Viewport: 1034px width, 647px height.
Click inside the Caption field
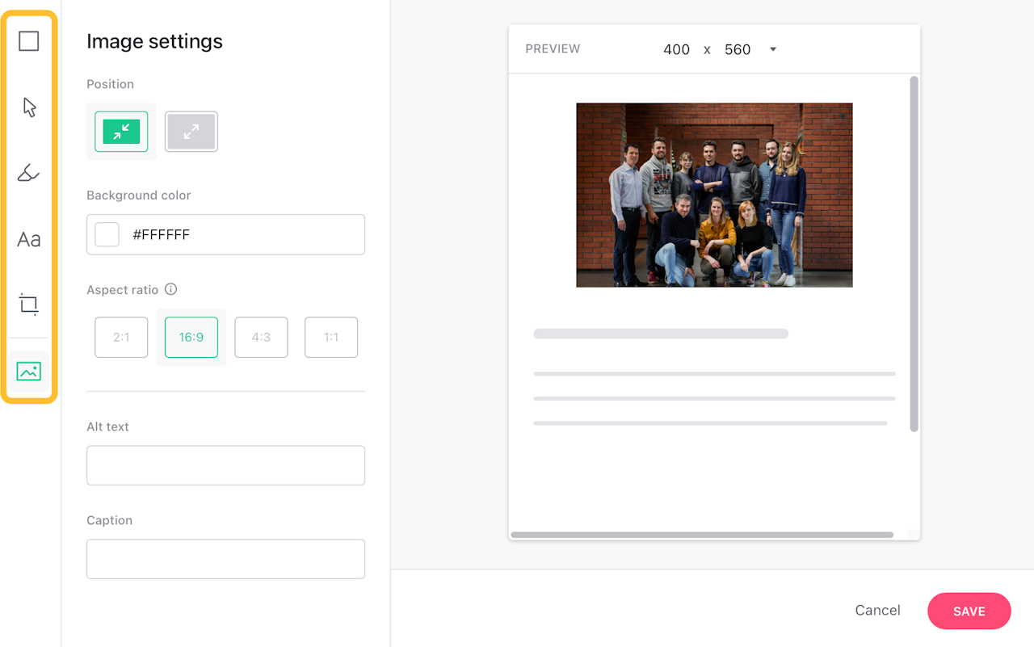(225, 559)
